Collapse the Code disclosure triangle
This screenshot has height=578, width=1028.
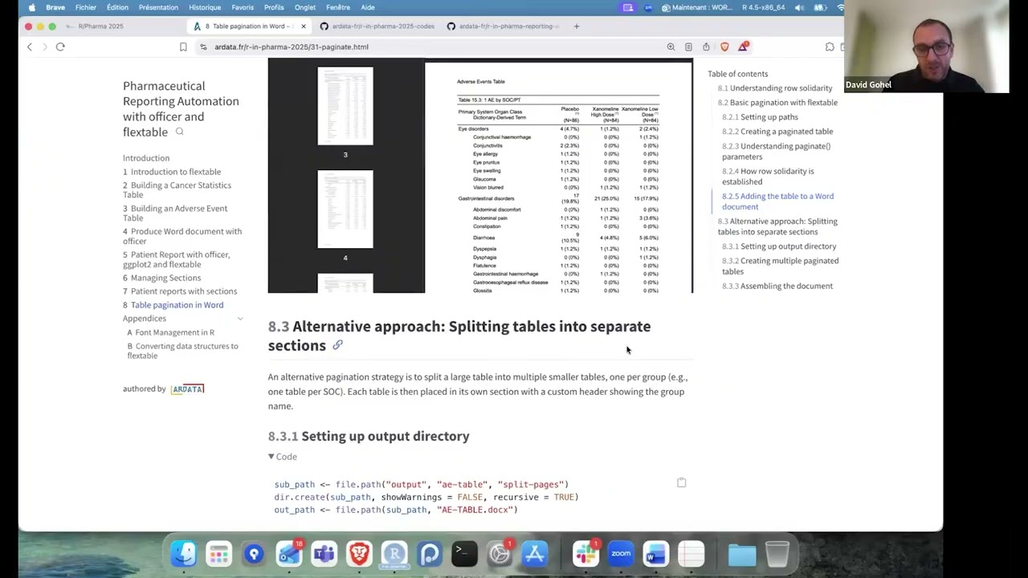(x=271, y=457)
